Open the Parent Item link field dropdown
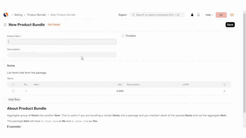The image size is (246, 138). pyautogui.click(x=61, y=42)
